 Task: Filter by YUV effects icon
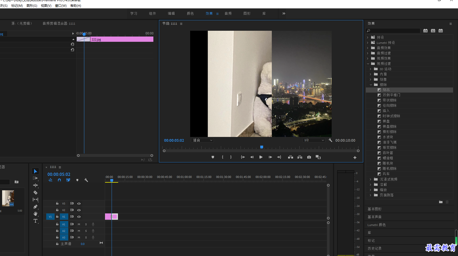point(441,31)
